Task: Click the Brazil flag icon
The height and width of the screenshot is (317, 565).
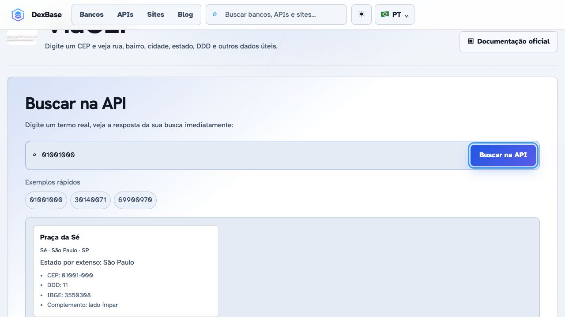Action: click(385, 14)
